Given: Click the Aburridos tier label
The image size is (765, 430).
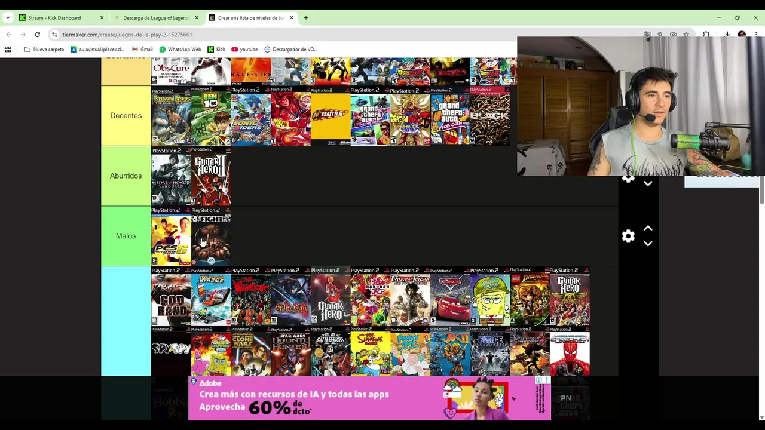Looking at the screenshot, I should pyautogui.click(x=126, y=176).
